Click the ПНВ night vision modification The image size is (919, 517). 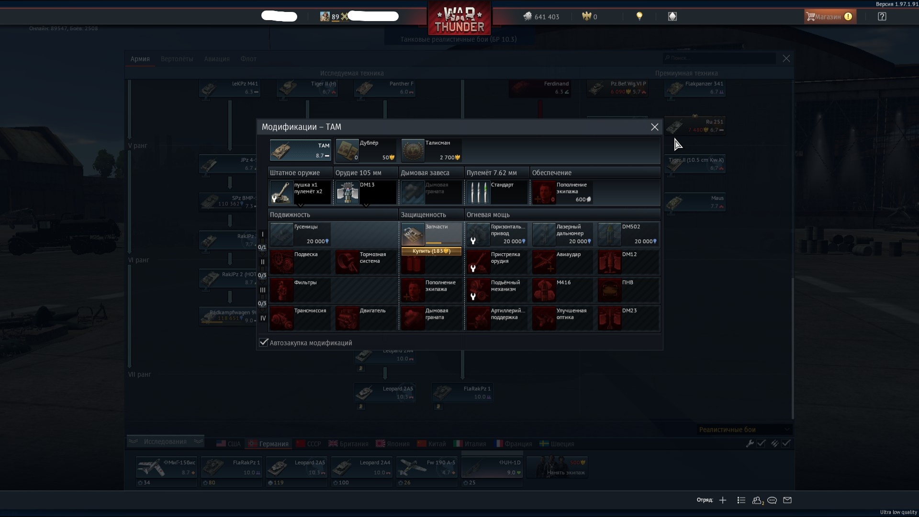click(628, 290)
